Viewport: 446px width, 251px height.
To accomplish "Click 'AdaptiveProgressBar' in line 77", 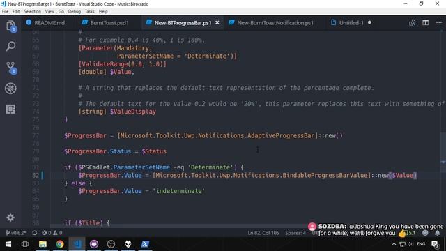I will point(281,135).
